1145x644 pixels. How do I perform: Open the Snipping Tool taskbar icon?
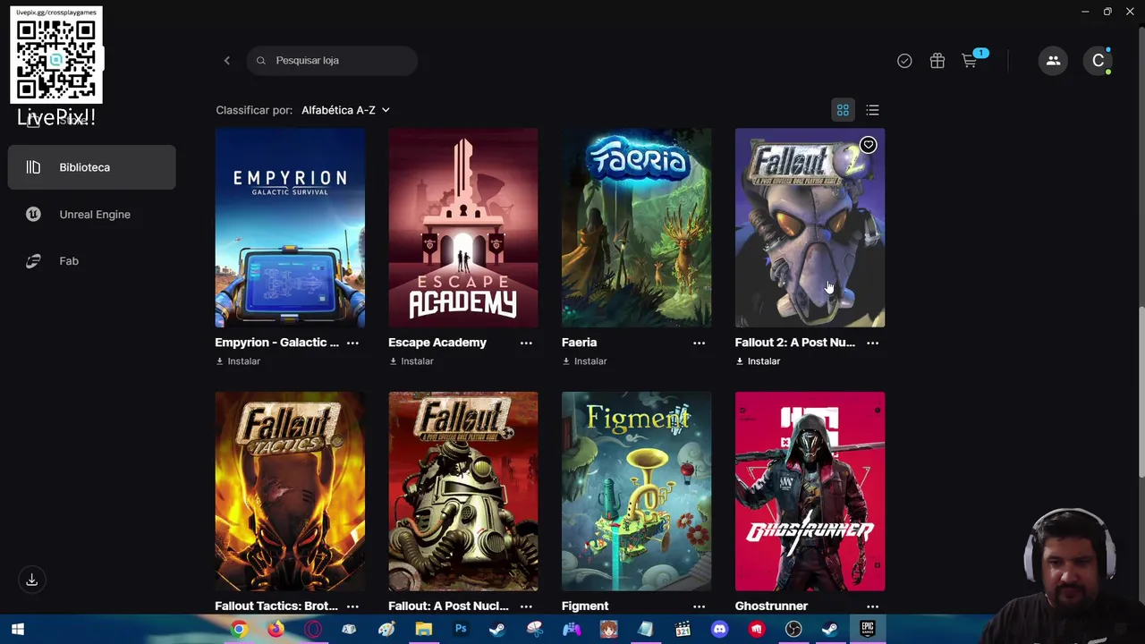pyautogui.click(x=534, y=630)
